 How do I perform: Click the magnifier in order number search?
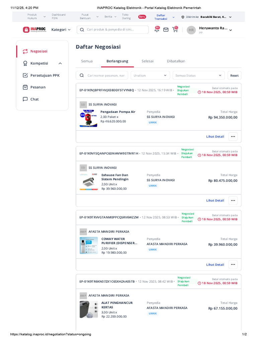coord(82,75)
